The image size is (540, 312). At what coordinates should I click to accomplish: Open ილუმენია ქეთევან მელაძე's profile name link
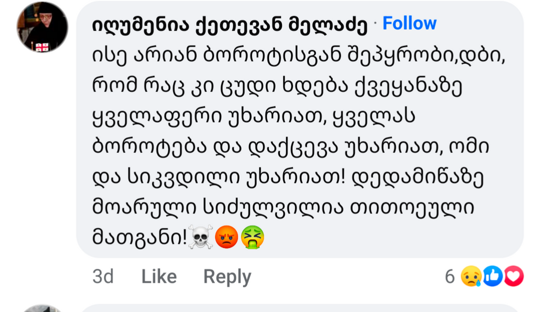229,24
